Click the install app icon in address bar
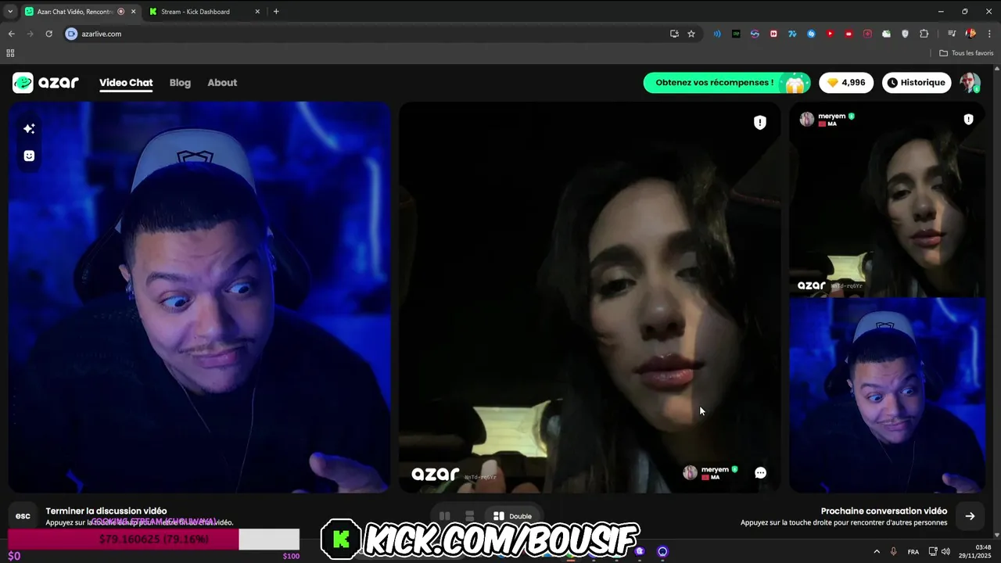1001x563 pixels. (674, 34)
